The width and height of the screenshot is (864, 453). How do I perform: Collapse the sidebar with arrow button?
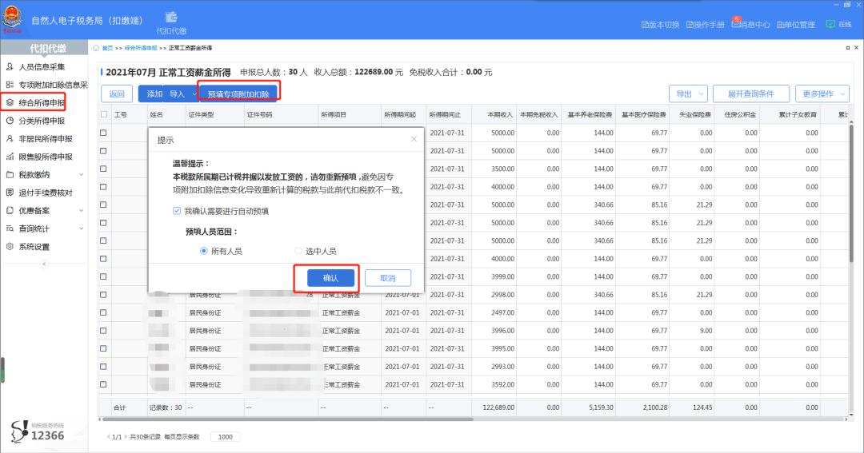point(44,264)
